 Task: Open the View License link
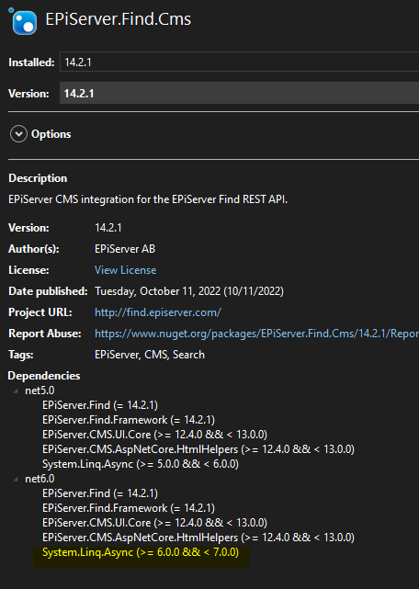point(125,270)
